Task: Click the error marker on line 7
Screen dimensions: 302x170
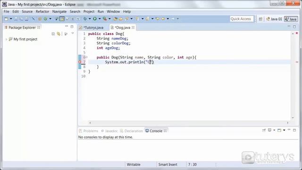Action: pyautogui.click(x=80, y=62)
